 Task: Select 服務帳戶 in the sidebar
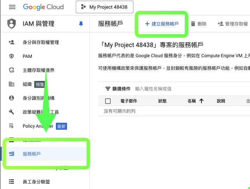(32, 154)
